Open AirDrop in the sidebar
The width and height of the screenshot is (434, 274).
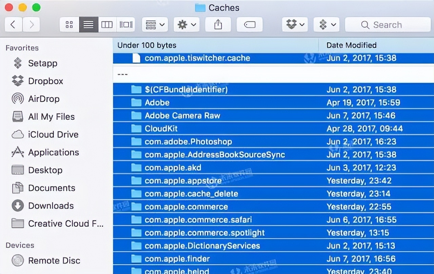[43, 99]
